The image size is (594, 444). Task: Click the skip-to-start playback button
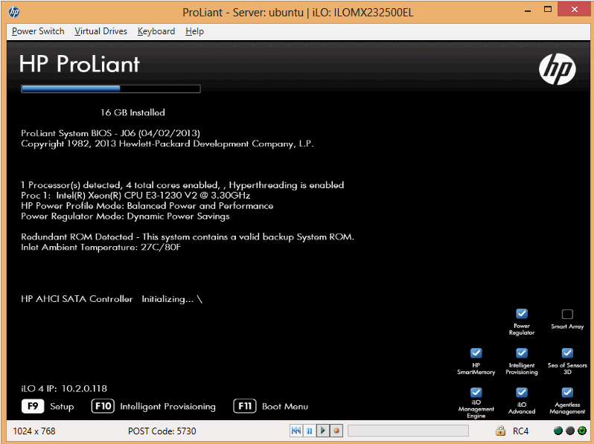tap(296, 431)
